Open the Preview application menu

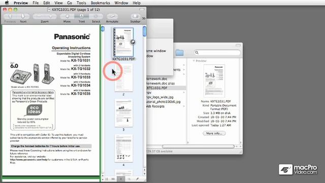[21, 3]
